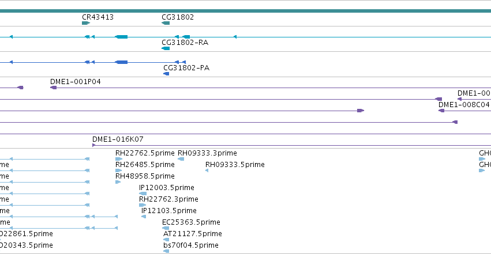Click the CG31802-PA protein glyph
Image resolution: width=491 pixels, height=254 pixels.
pos(166,74)
